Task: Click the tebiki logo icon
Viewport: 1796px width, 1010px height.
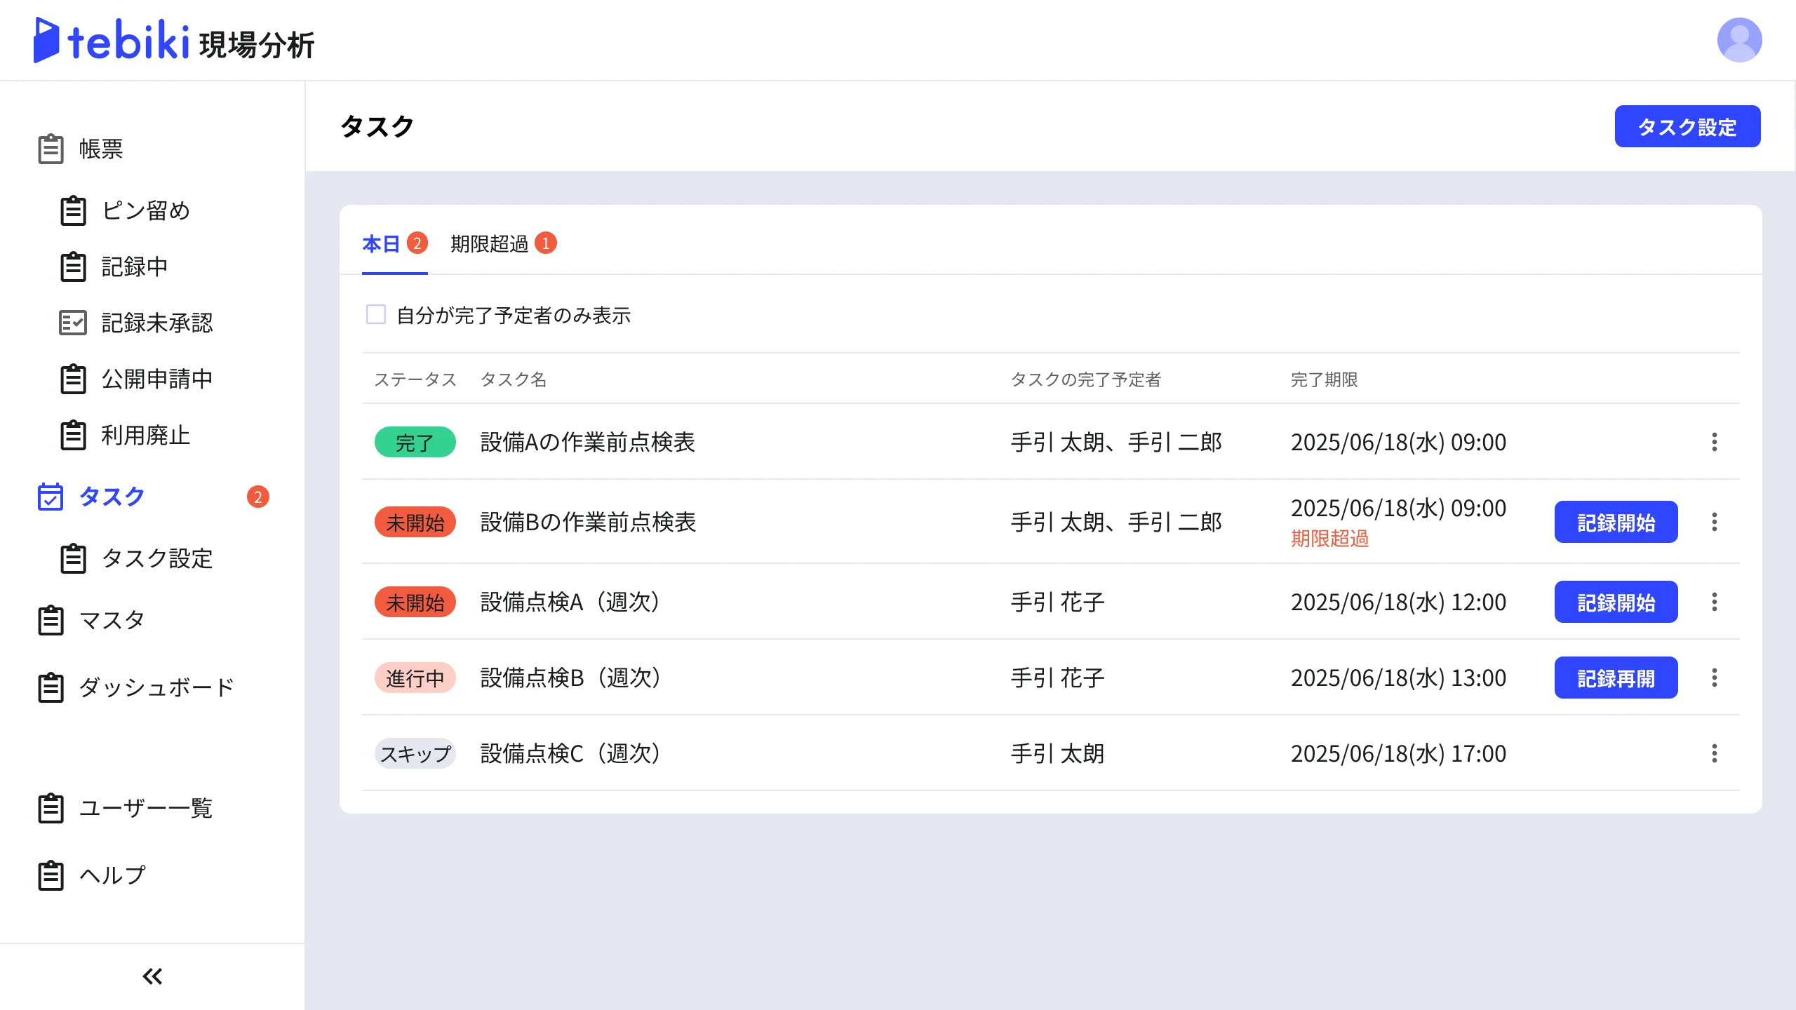Action: pos(46,40)
